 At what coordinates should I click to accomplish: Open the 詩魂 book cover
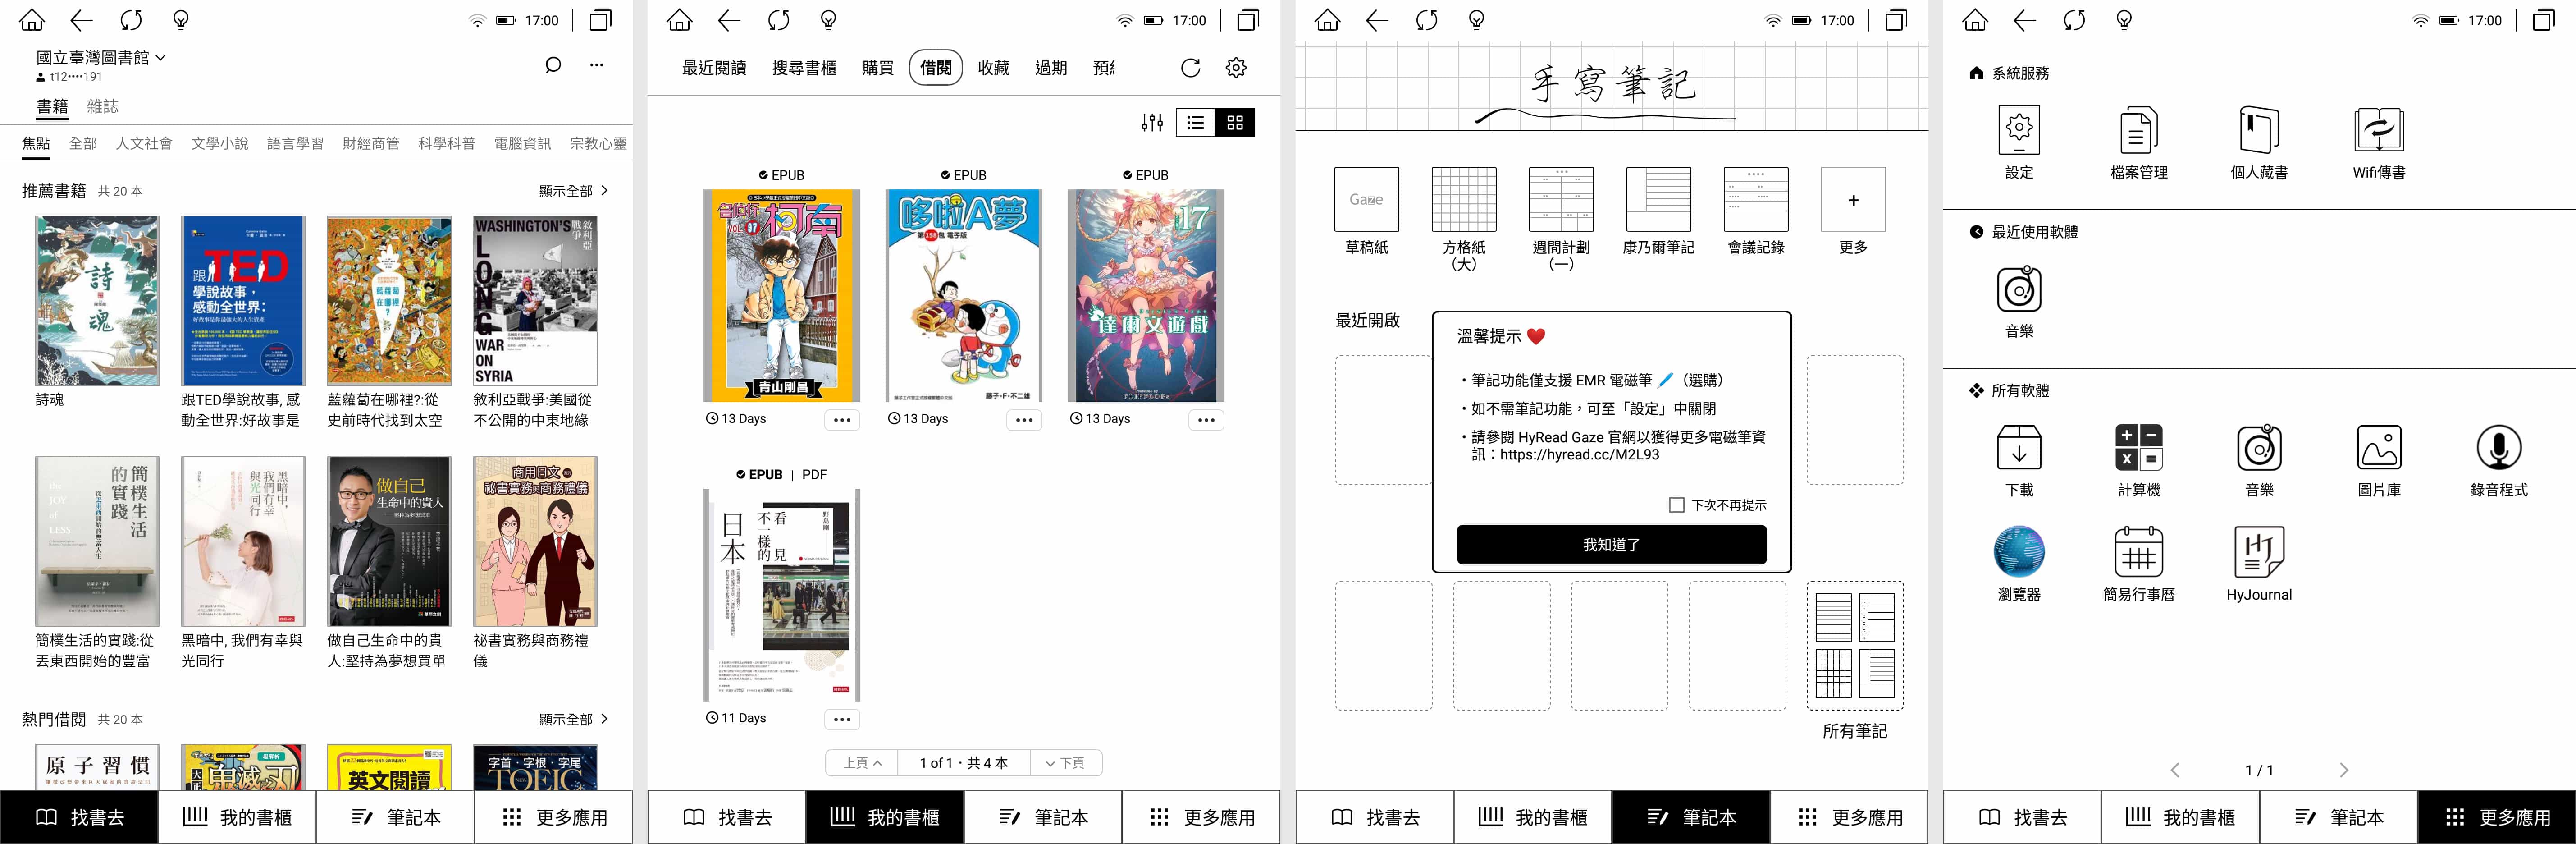click(x=97, y=301)
